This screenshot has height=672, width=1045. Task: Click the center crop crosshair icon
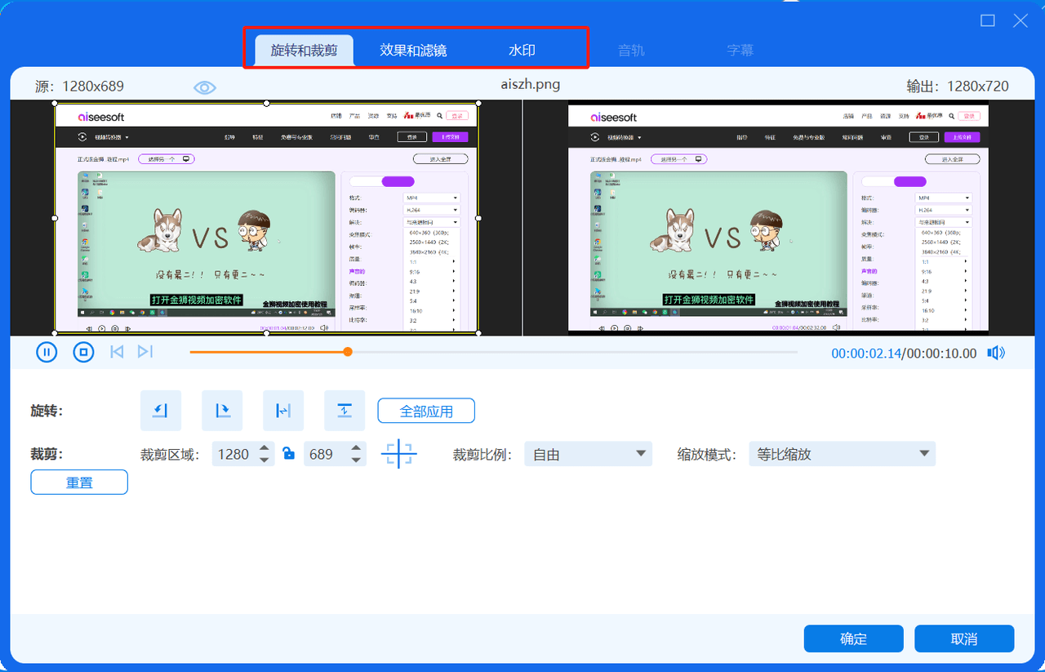399,454
